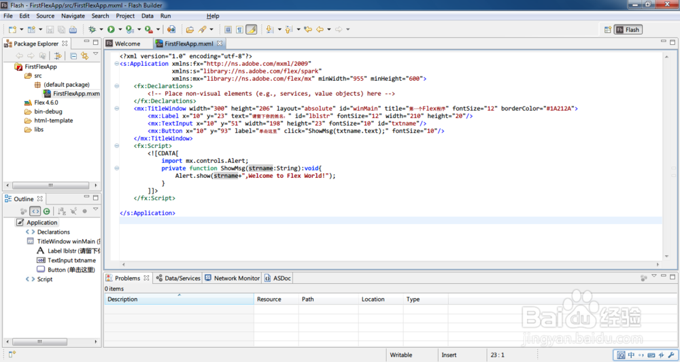The width and height of the screenshot is (680, 362).
Task: Select the html-template folder
Action: [53, 120]
